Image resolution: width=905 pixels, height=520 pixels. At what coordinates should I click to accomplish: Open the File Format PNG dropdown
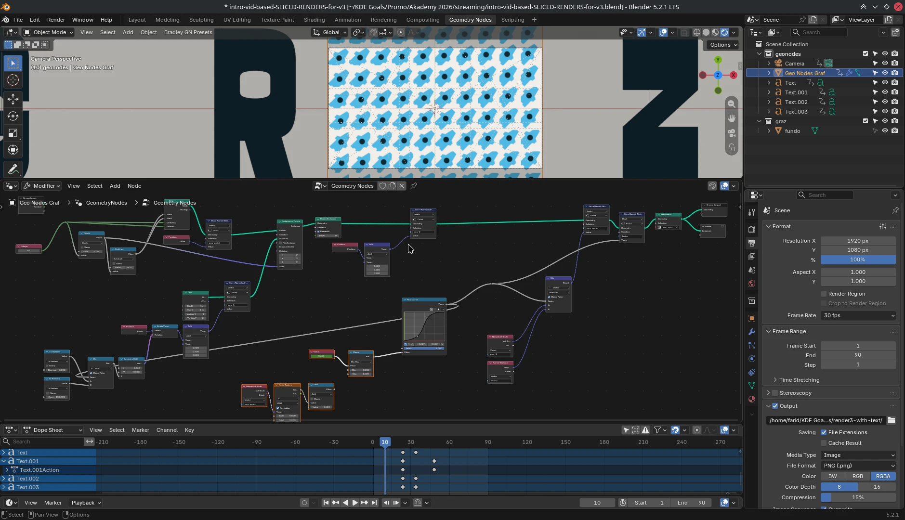pos(859,466)
